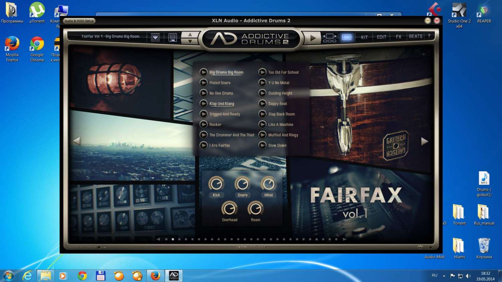Click the help question mark button

[x=429, y=36]
